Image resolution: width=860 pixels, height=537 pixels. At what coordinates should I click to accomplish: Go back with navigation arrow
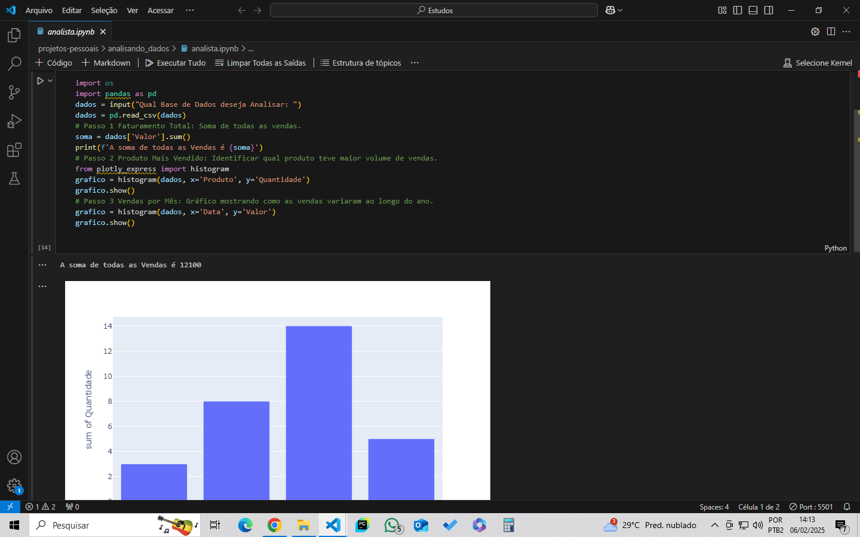point(242,10)
